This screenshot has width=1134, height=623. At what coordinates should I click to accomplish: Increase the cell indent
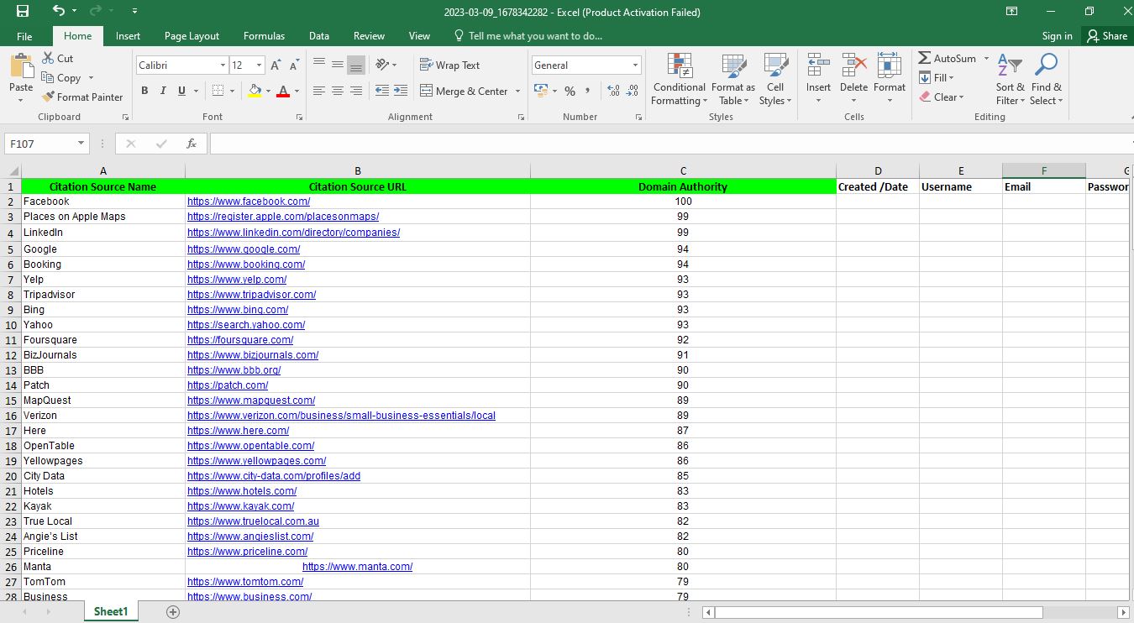coord(401,91)
